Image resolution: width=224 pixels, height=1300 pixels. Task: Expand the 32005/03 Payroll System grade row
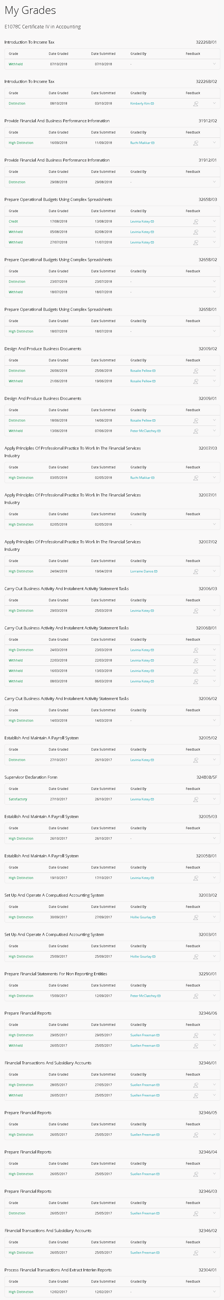point(214,839)
